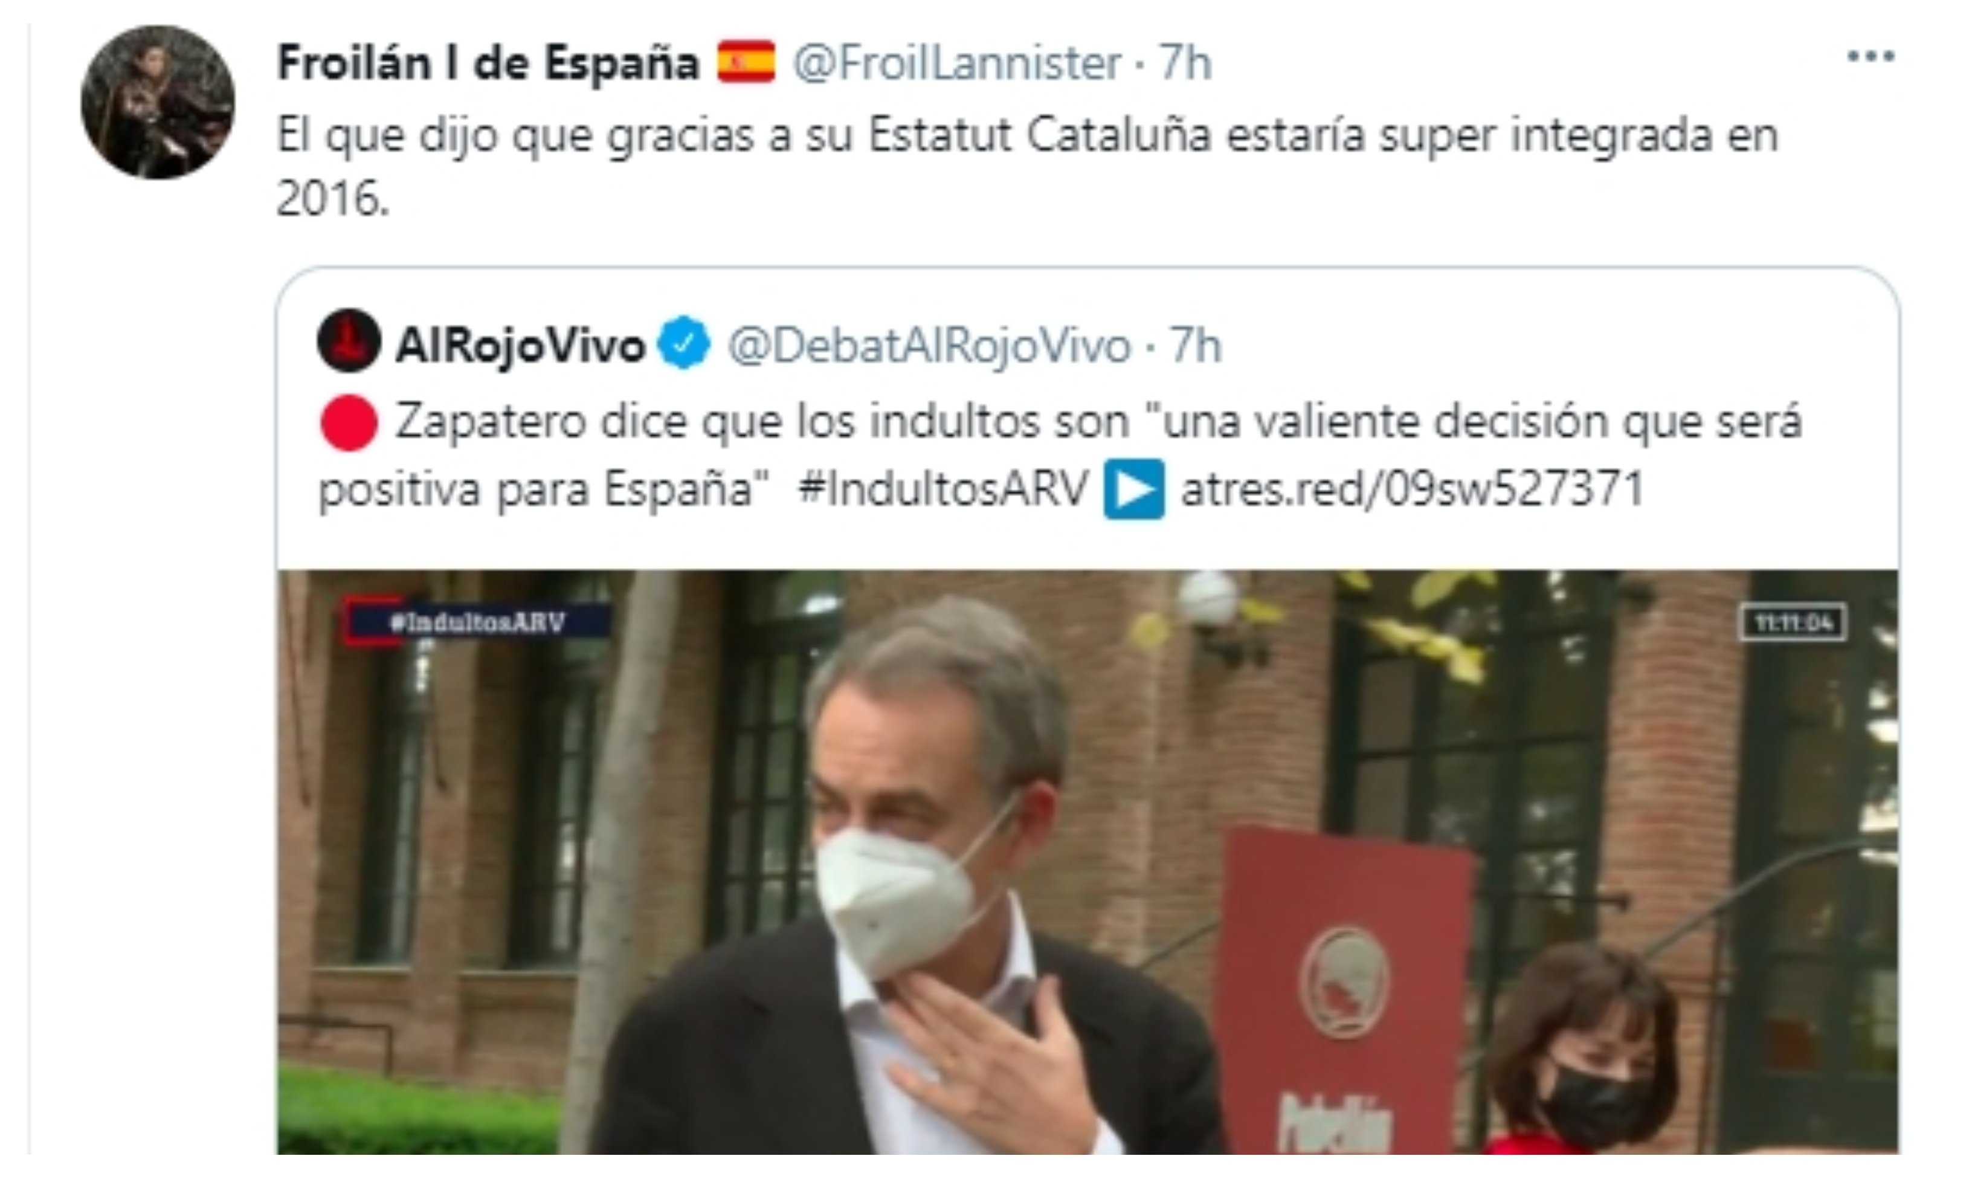Click the Froilán I de España display name
Viewport: 1972px width, 1179px height.
click(488, 63)
